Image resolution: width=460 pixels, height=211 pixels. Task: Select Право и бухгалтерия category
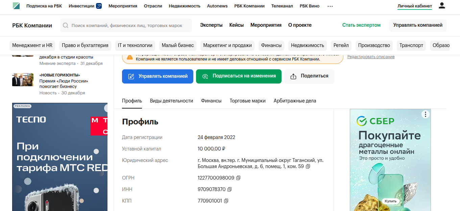pos(85,45)
